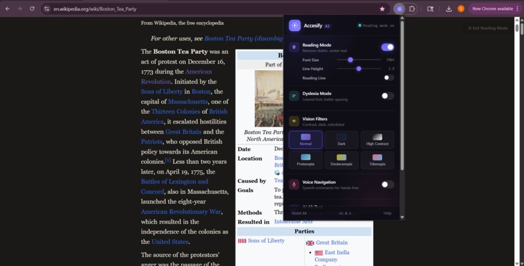Follow the Boston link in the paragraph
The height and width of the screenshot is (266, 524).
(201, 92)
